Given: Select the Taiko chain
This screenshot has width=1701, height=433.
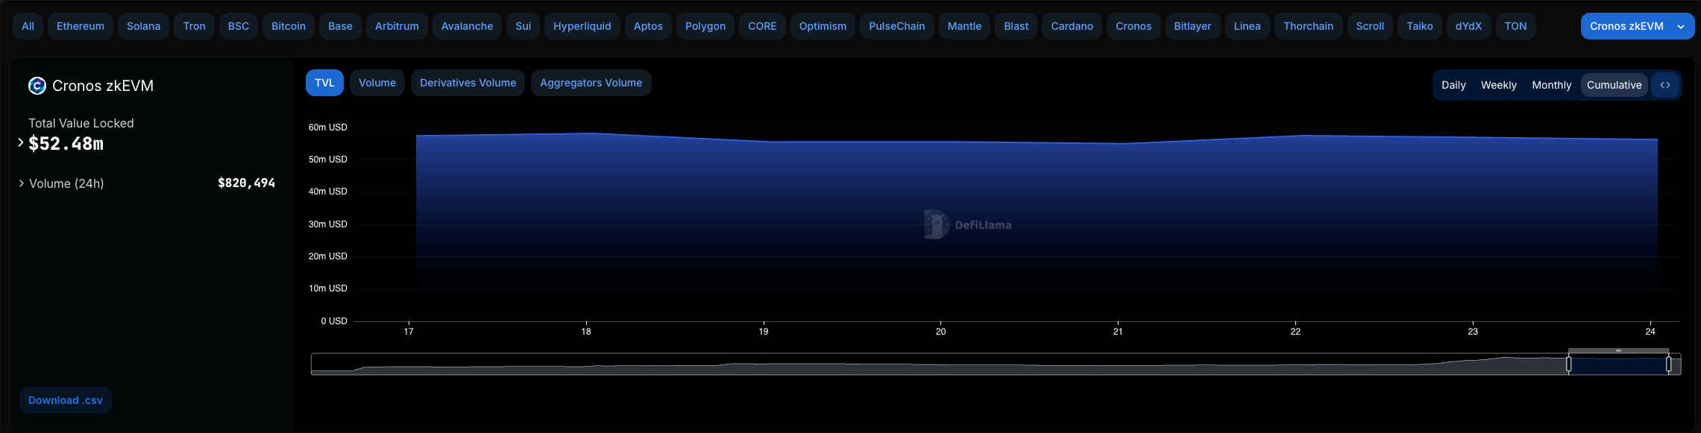Looking at the screenshot, I should 1420,26.
